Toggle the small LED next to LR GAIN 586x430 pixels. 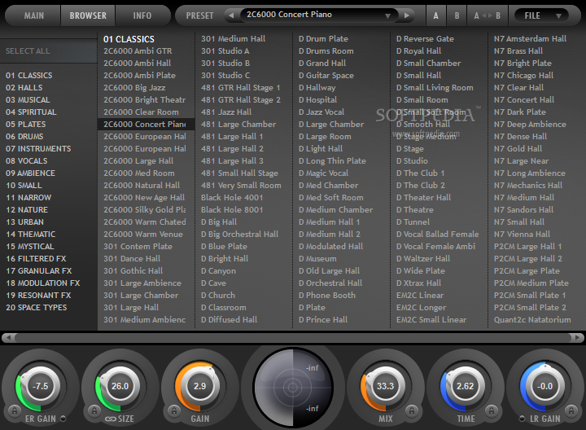click(522, 419)
